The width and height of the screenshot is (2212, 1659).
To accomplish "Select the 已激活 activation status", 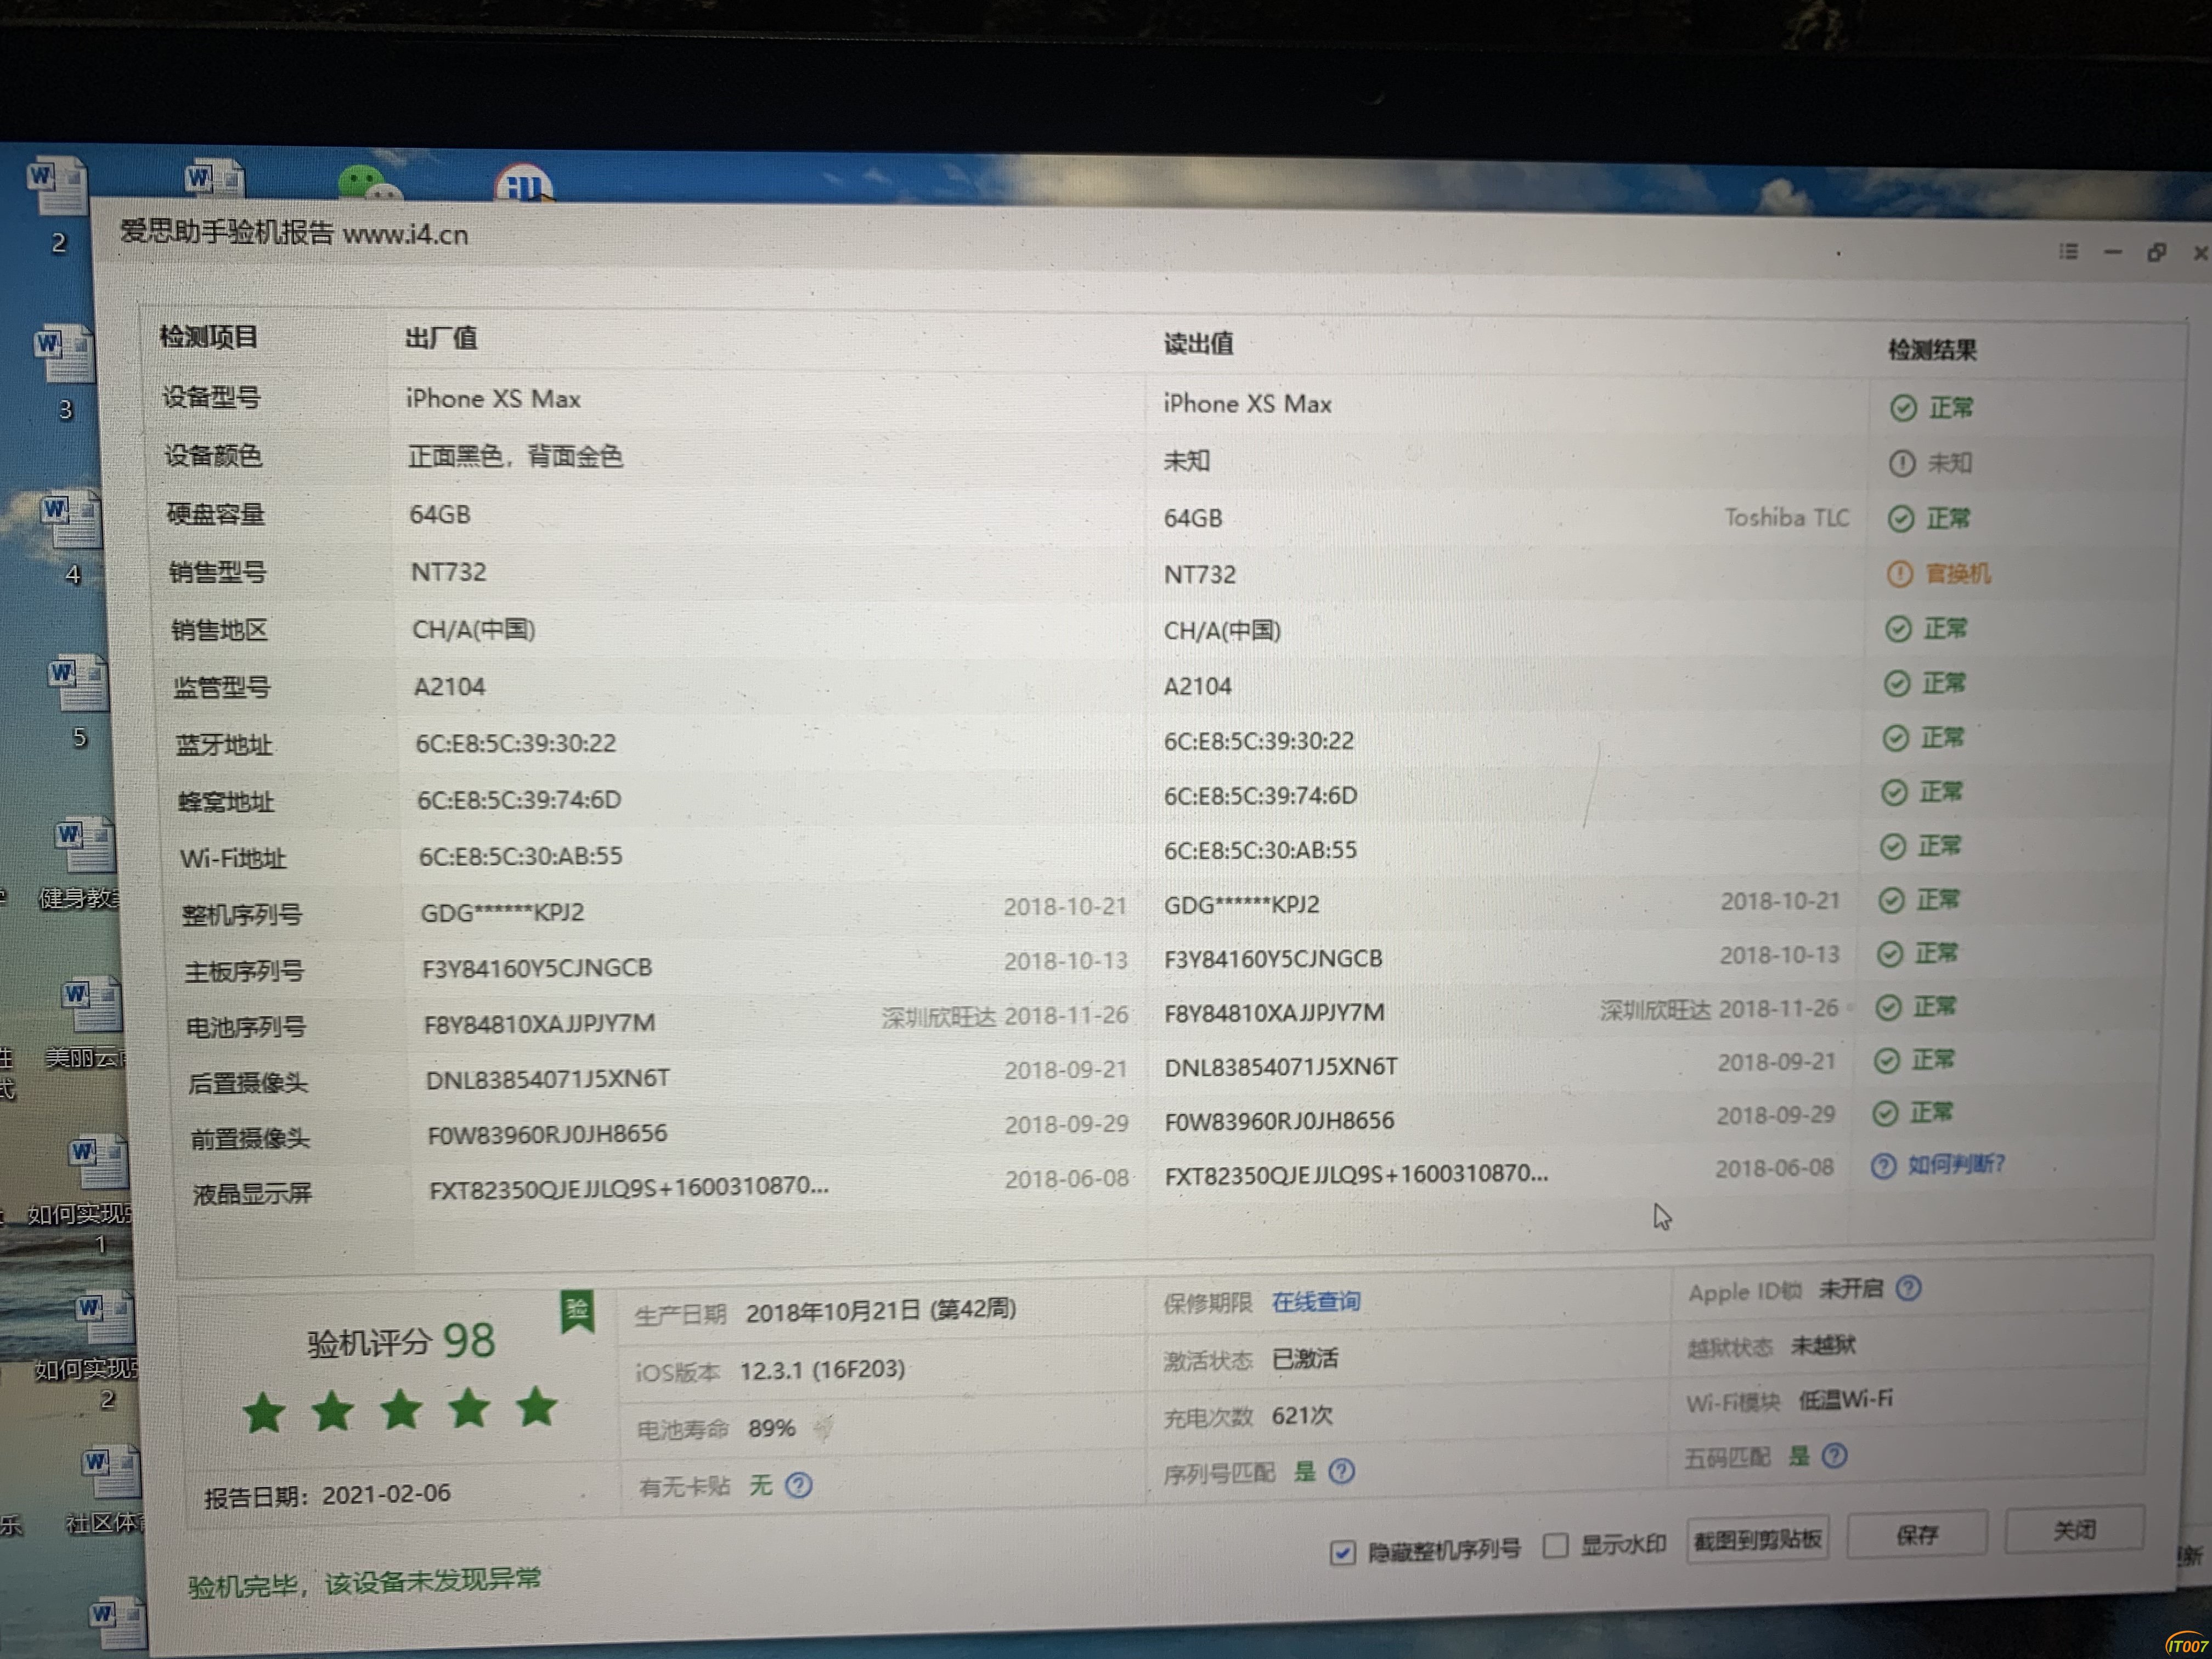I will 1305,1359.
